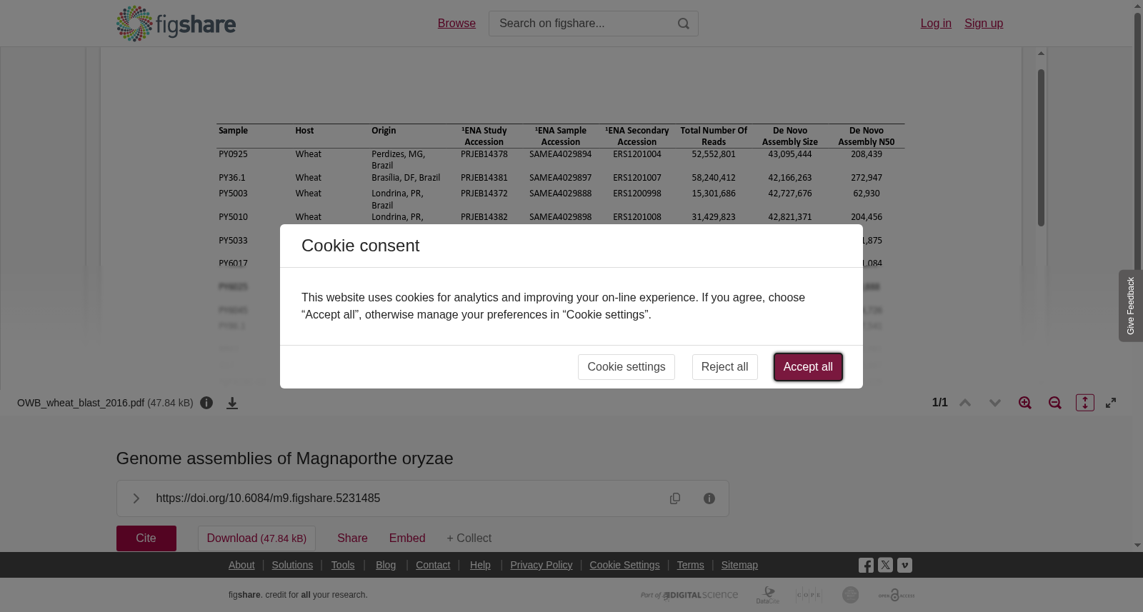Click viewer scrollbar up arrow
Image resolution: width=1143 pixels, height=612 pixels.
coord(1042,54)
